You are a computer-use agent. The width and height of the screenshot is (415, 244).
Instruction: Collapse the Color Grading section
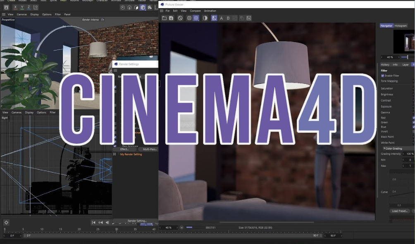click(x=384, y=148)
